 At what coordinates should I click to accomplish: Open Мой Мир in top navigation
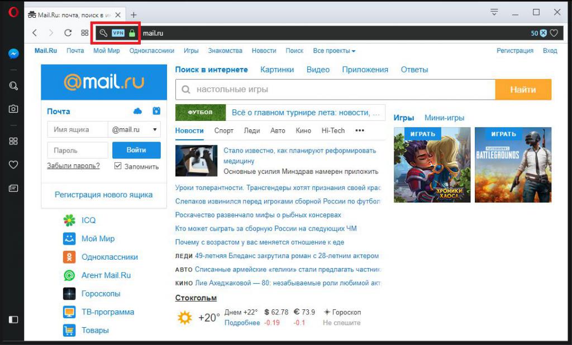click(107, 51)
